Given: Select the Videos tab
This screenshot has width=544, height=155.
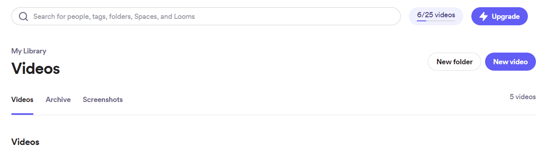Looking at the screenshot, I should 22,100.
